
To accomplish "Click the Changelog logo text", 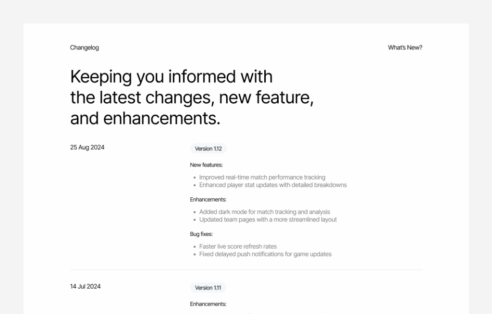I will [85, 48].
